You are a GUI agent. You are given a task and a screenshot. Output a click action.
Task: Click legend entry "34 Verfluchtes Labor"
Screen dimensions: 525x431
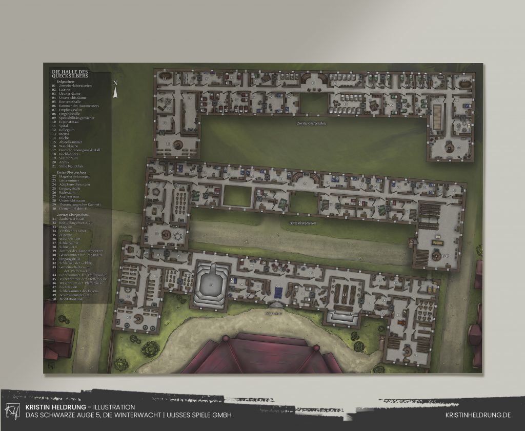[x=69, y=231]
